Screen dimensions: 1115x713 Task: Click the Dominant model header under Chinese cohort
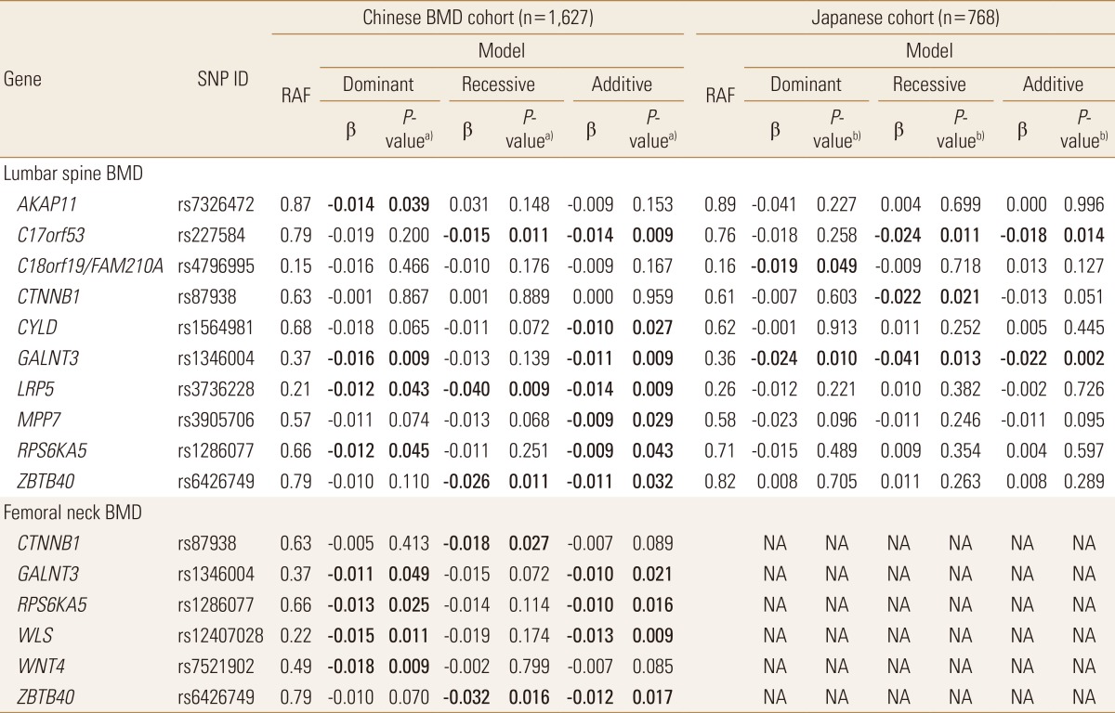[x=379, y=84]
